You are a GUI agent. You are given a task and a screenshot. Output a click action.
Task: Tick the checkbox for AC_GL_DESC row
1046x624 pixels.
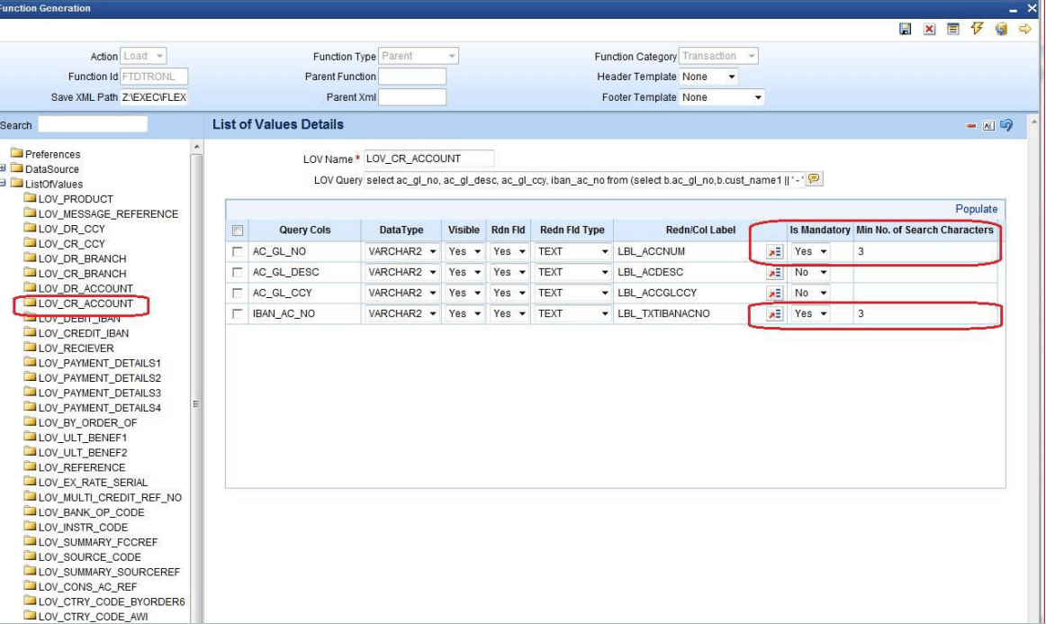click(x=238, y=272)
